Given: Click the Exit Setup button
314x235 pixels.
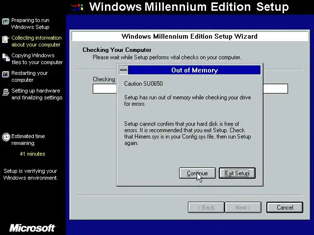Looking at the screenshot, I should [x=237, y=173].
